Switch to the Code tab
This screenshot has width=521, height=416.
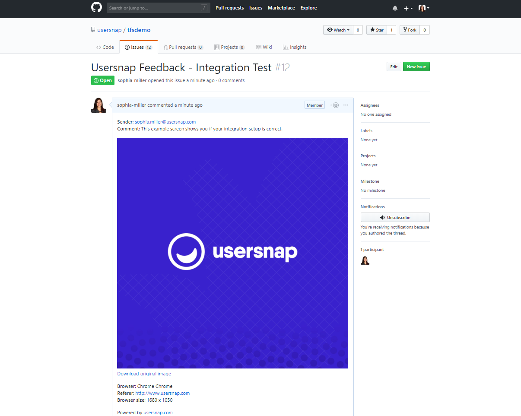click(x=105, y=47)
